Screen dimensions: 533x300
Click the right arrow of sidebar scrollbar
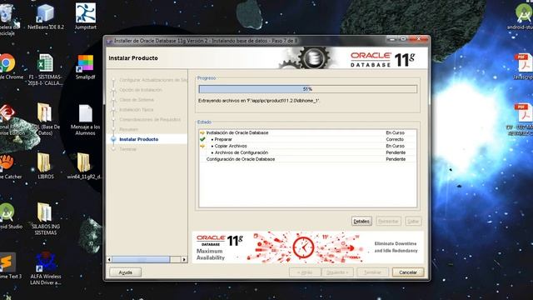point(184,259)
